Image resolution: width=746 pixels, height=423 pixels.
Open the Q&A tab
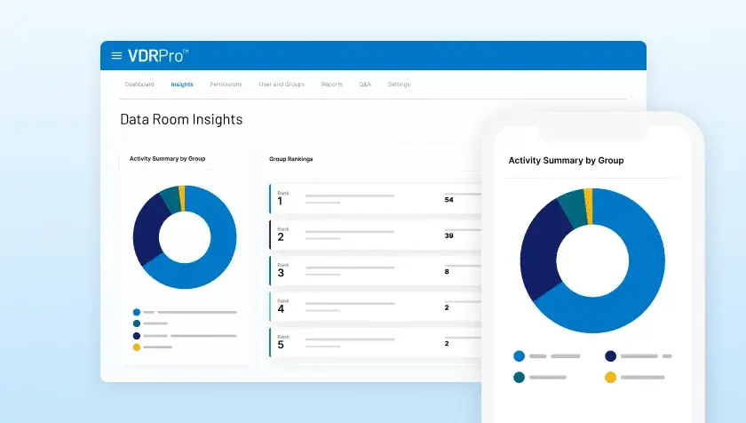(x=365, y=84)
